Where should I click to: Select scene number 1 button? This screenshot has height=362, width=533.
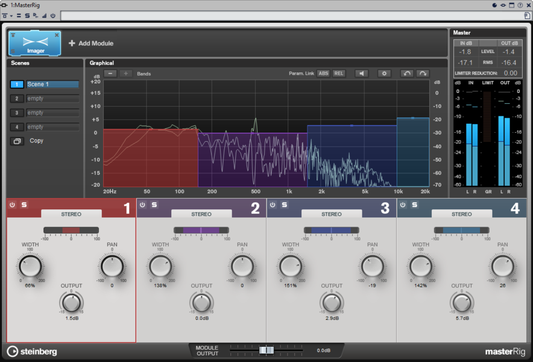[17, 84]
